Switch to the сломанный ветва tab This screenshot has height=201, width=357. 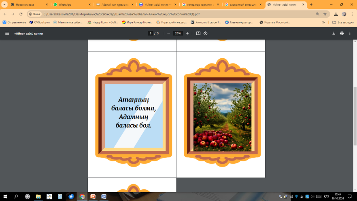pos(243,4)
